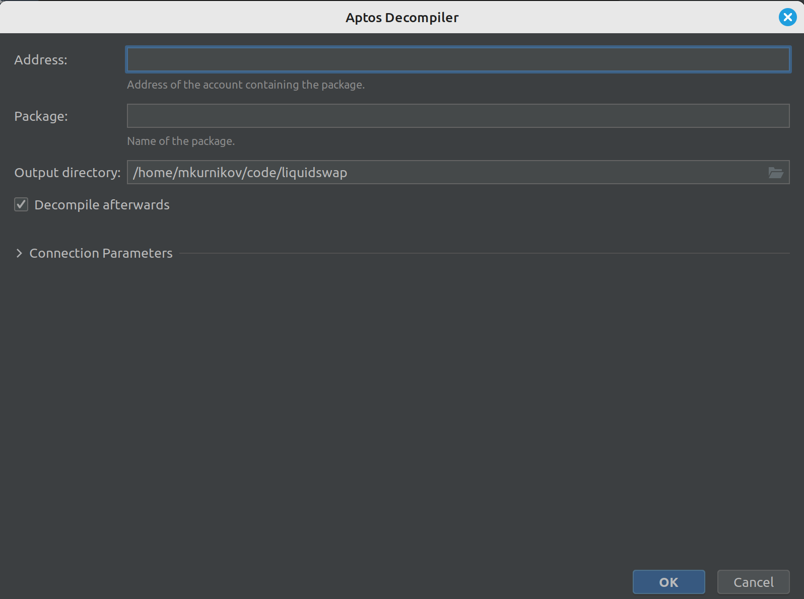Expand the Connection Parameters section
804x599 pixels.
(19, 253)
